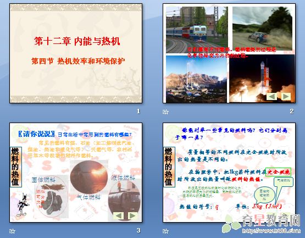This screenshot has height=238, width=305.
Task: Click the 气体燃料 label on slide 3
Action: click(88, 197)
